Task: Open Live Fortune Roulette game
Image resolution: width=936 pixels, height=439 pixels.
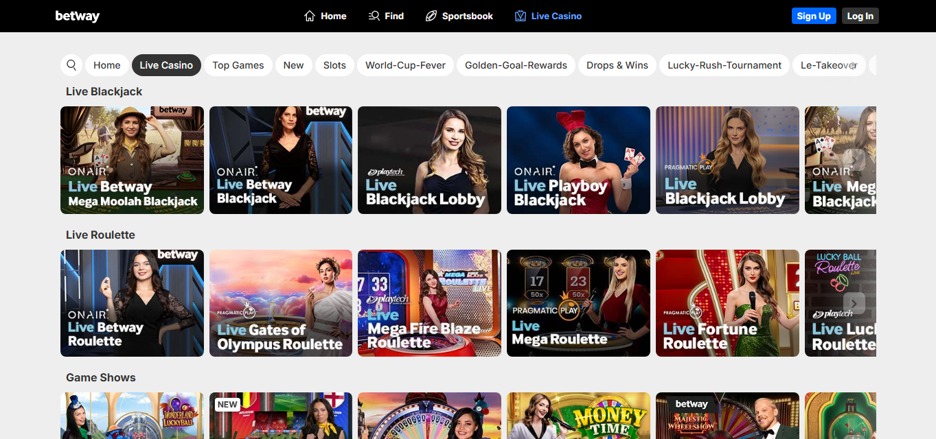Action: click(727, 303)
